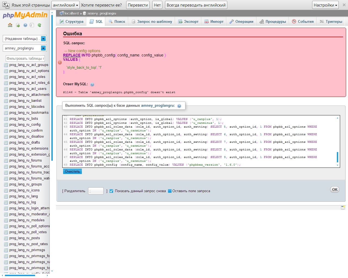Open the browser 'Настройки' translate dropdown
Screen dimensions: 348x278
tap(325, 5)
